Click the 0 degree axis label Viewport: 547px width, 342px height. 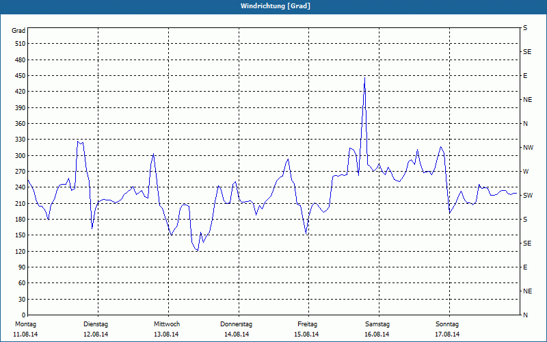coord(23,315)
